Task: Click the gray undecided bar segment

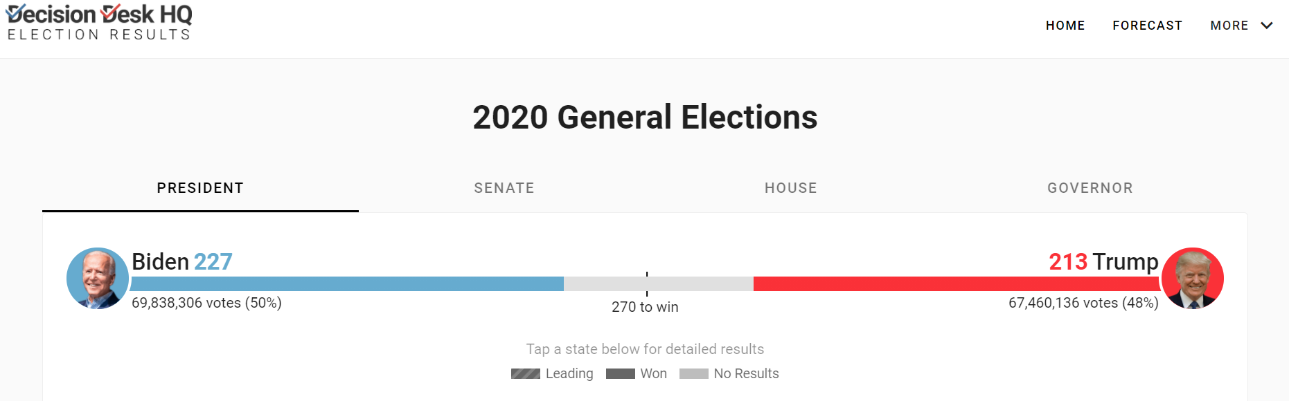Action: (659, 283)
